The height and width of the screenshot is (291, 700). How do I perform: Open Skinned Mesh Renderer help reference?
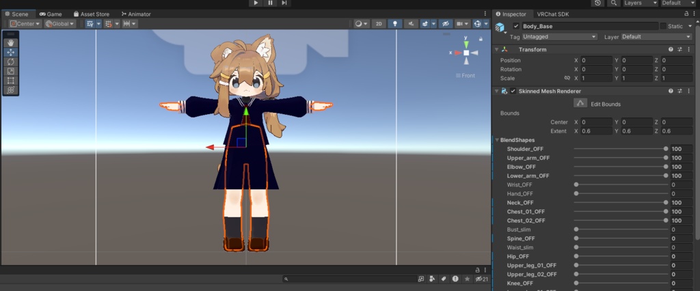pos(671,91)
